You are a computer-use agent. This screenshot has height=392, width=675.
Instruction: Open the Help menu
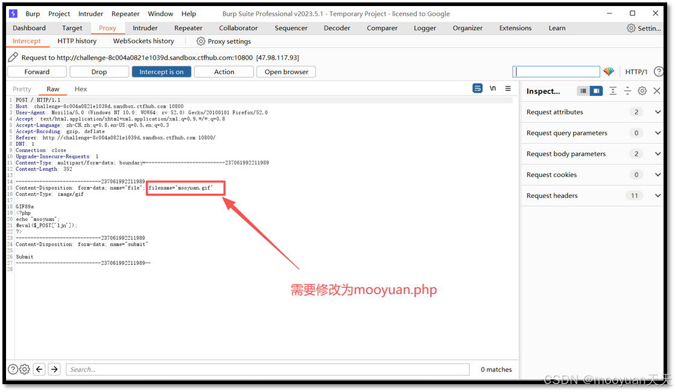click(x=189, y=14)
